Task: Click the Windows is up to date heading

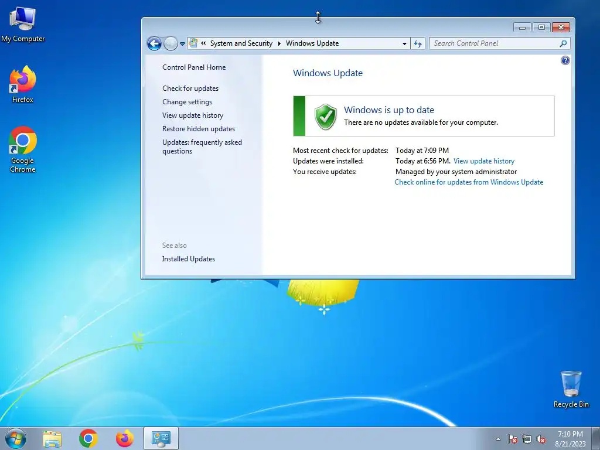Action: point(389,110)
